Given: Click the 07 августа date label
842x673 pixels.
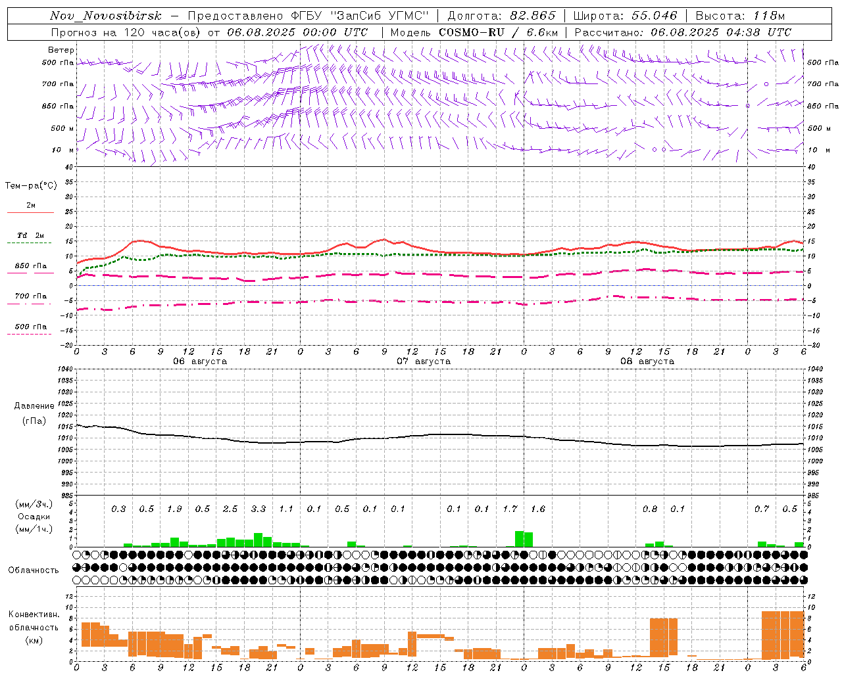Looking at the screenshot, I should 424,361.
